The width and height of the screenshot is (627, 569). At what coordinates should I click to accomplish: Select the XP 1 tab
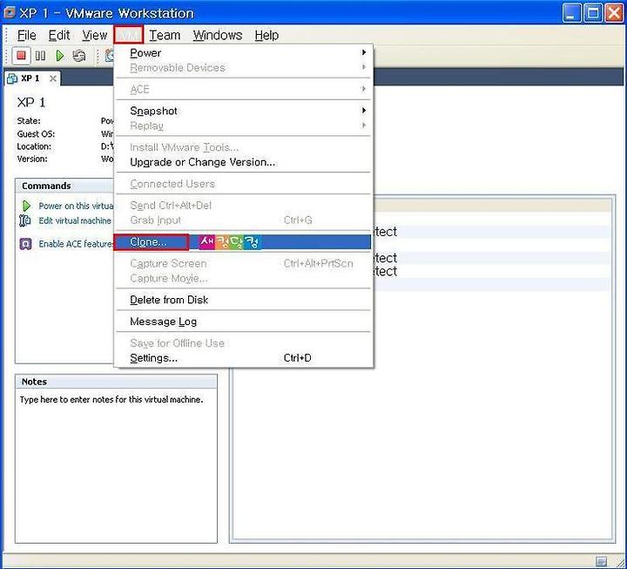[31, 78]
